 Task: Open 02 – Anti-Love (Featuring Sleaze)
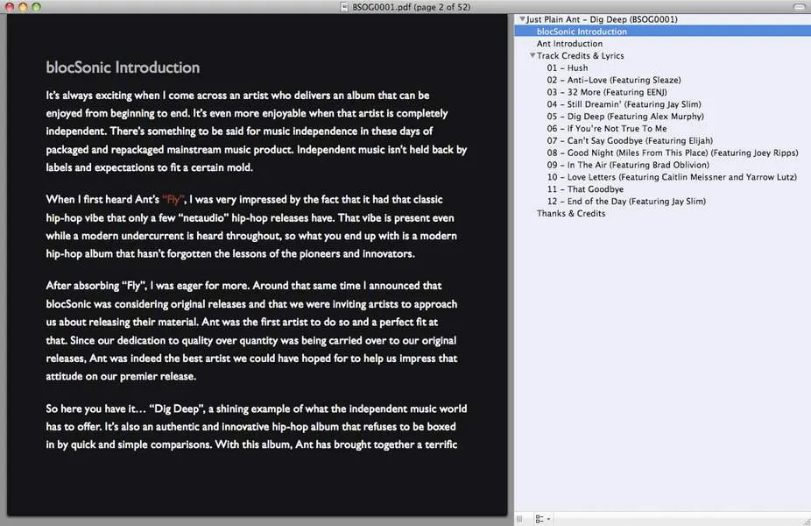[614, 80]
